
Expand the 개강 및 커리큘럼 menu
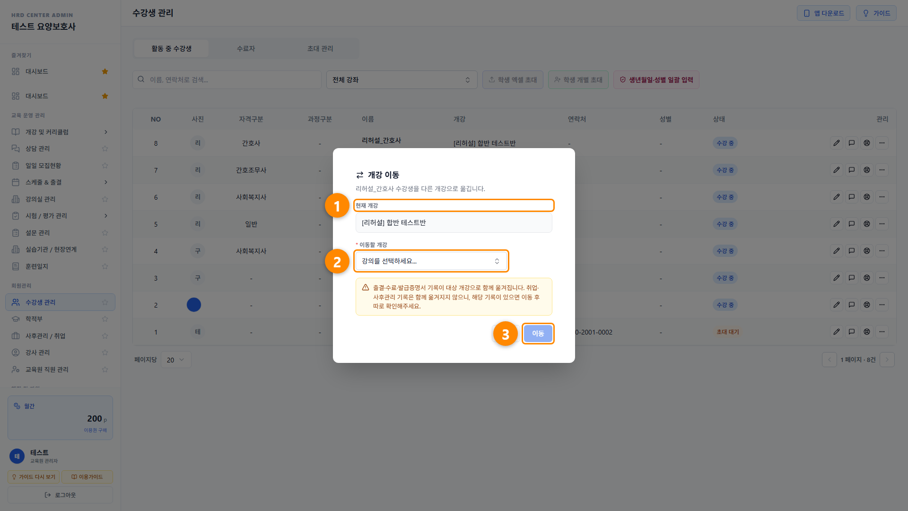[x=60, y=132]
